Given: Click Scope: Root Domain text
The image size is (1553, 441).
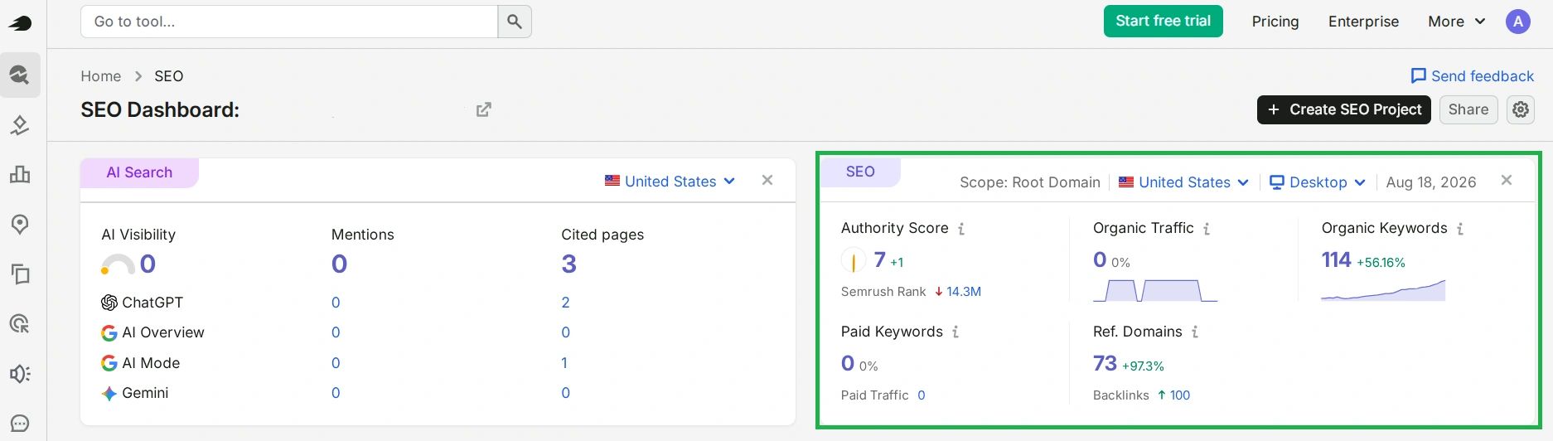Looking at the screenshot, I should click(1030, 182).
